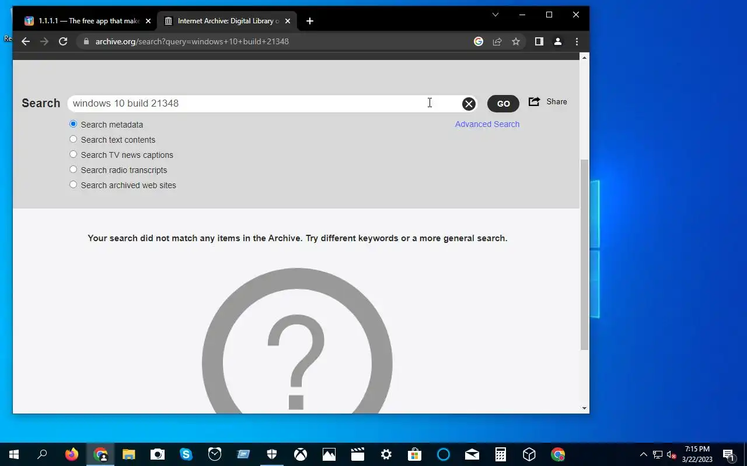
Task: Open the clock showing 7:15 PM
Action: [697, 454]
